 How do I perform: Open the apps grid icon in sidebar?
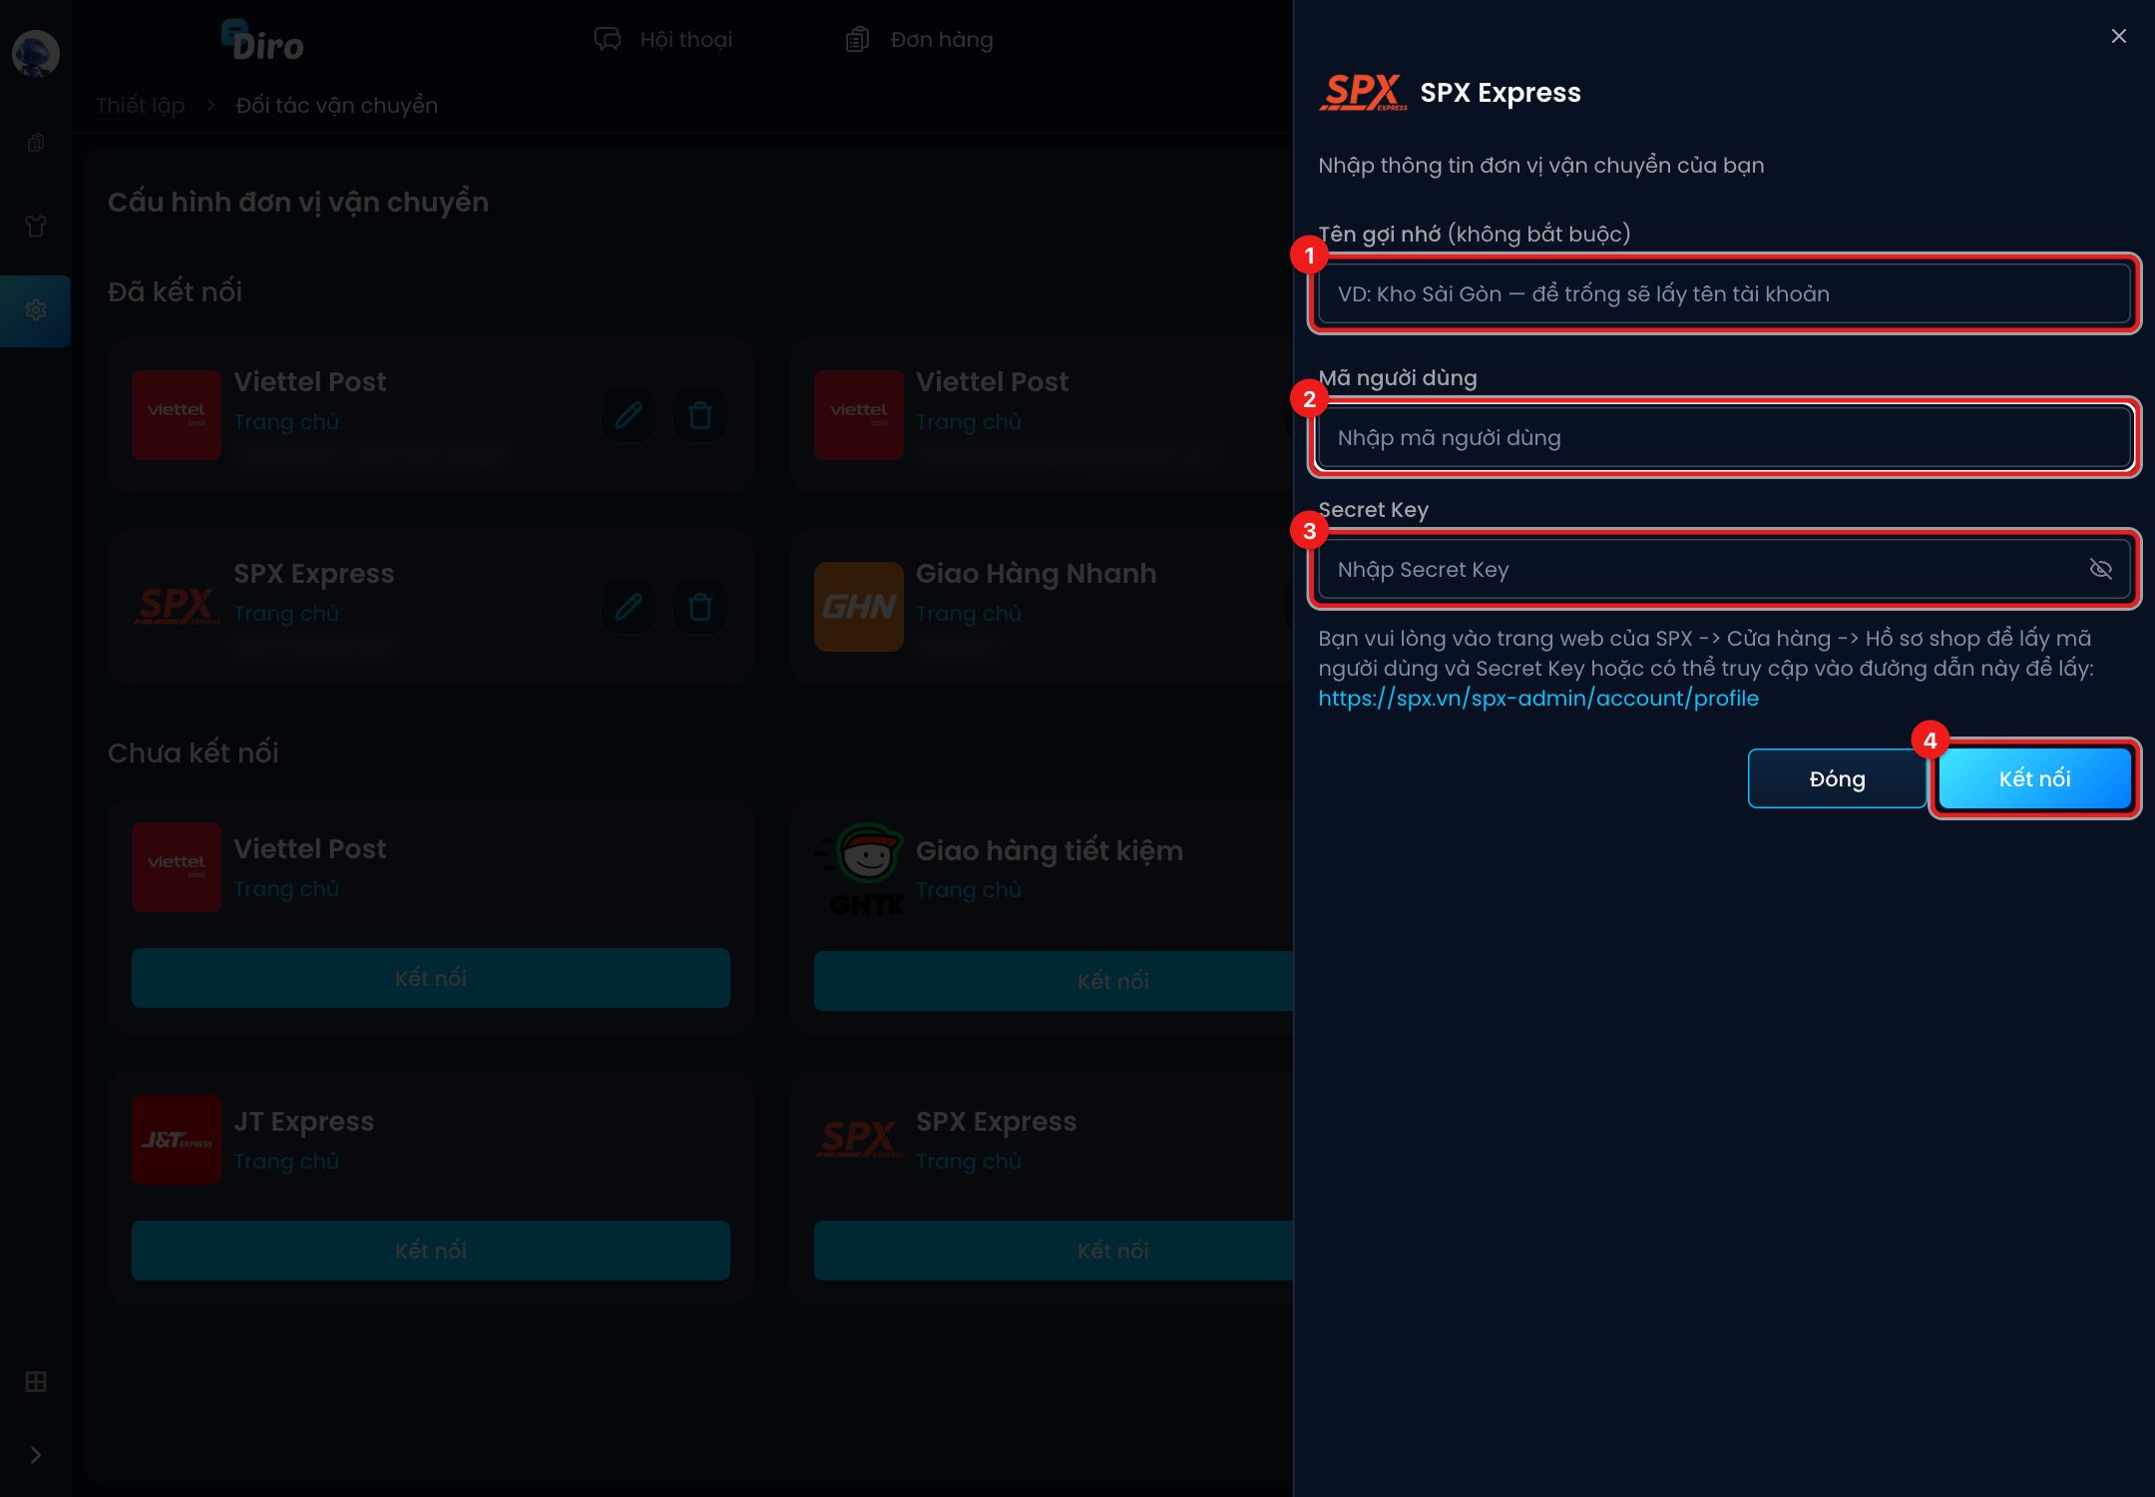coord(36,1382)
